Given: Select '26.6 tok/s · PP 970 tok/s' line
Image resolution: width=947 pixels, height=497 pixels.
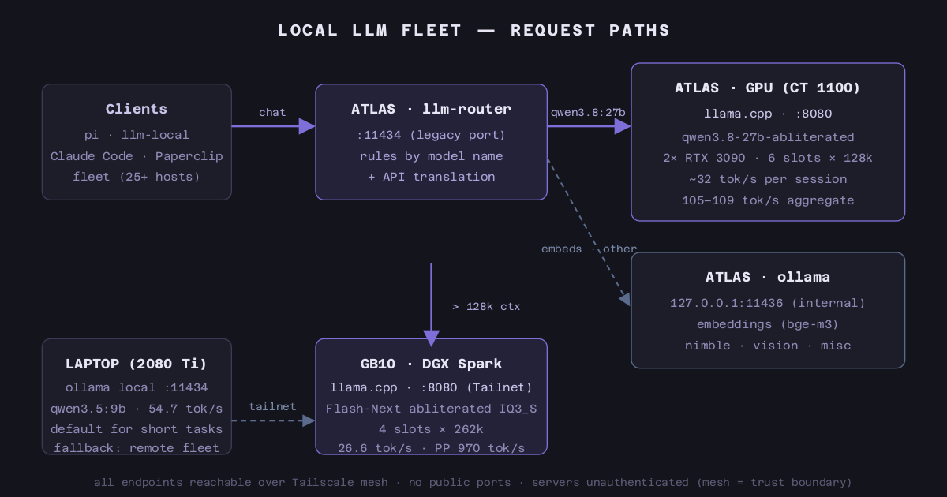Looking at the screenshot, I should 432,448.
